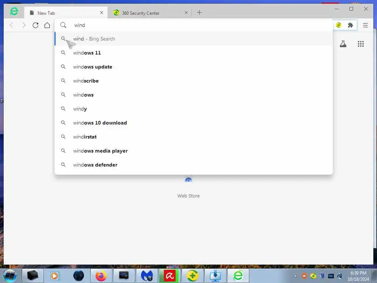Open Malwarebytes from the taskbar

pos(147,276)
